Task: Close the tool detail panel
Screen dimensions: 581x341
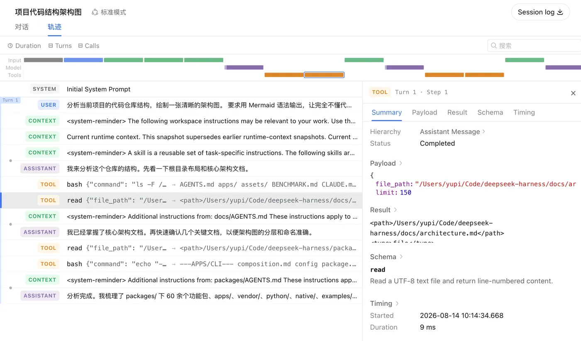Action: click(x=573, y=93)
